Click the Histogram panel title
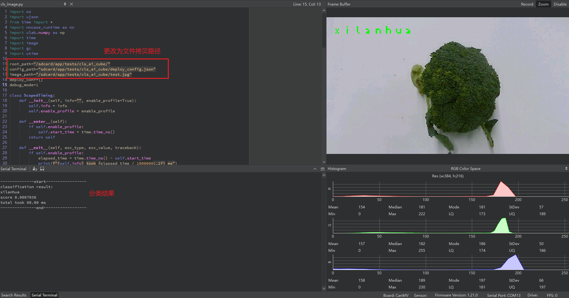This screenshot has height=298, width=569. point(337,169)
